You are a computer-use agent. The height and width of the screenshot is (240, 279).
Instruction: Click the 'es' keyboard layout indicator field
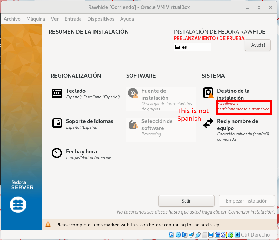[x=192, y=47]
